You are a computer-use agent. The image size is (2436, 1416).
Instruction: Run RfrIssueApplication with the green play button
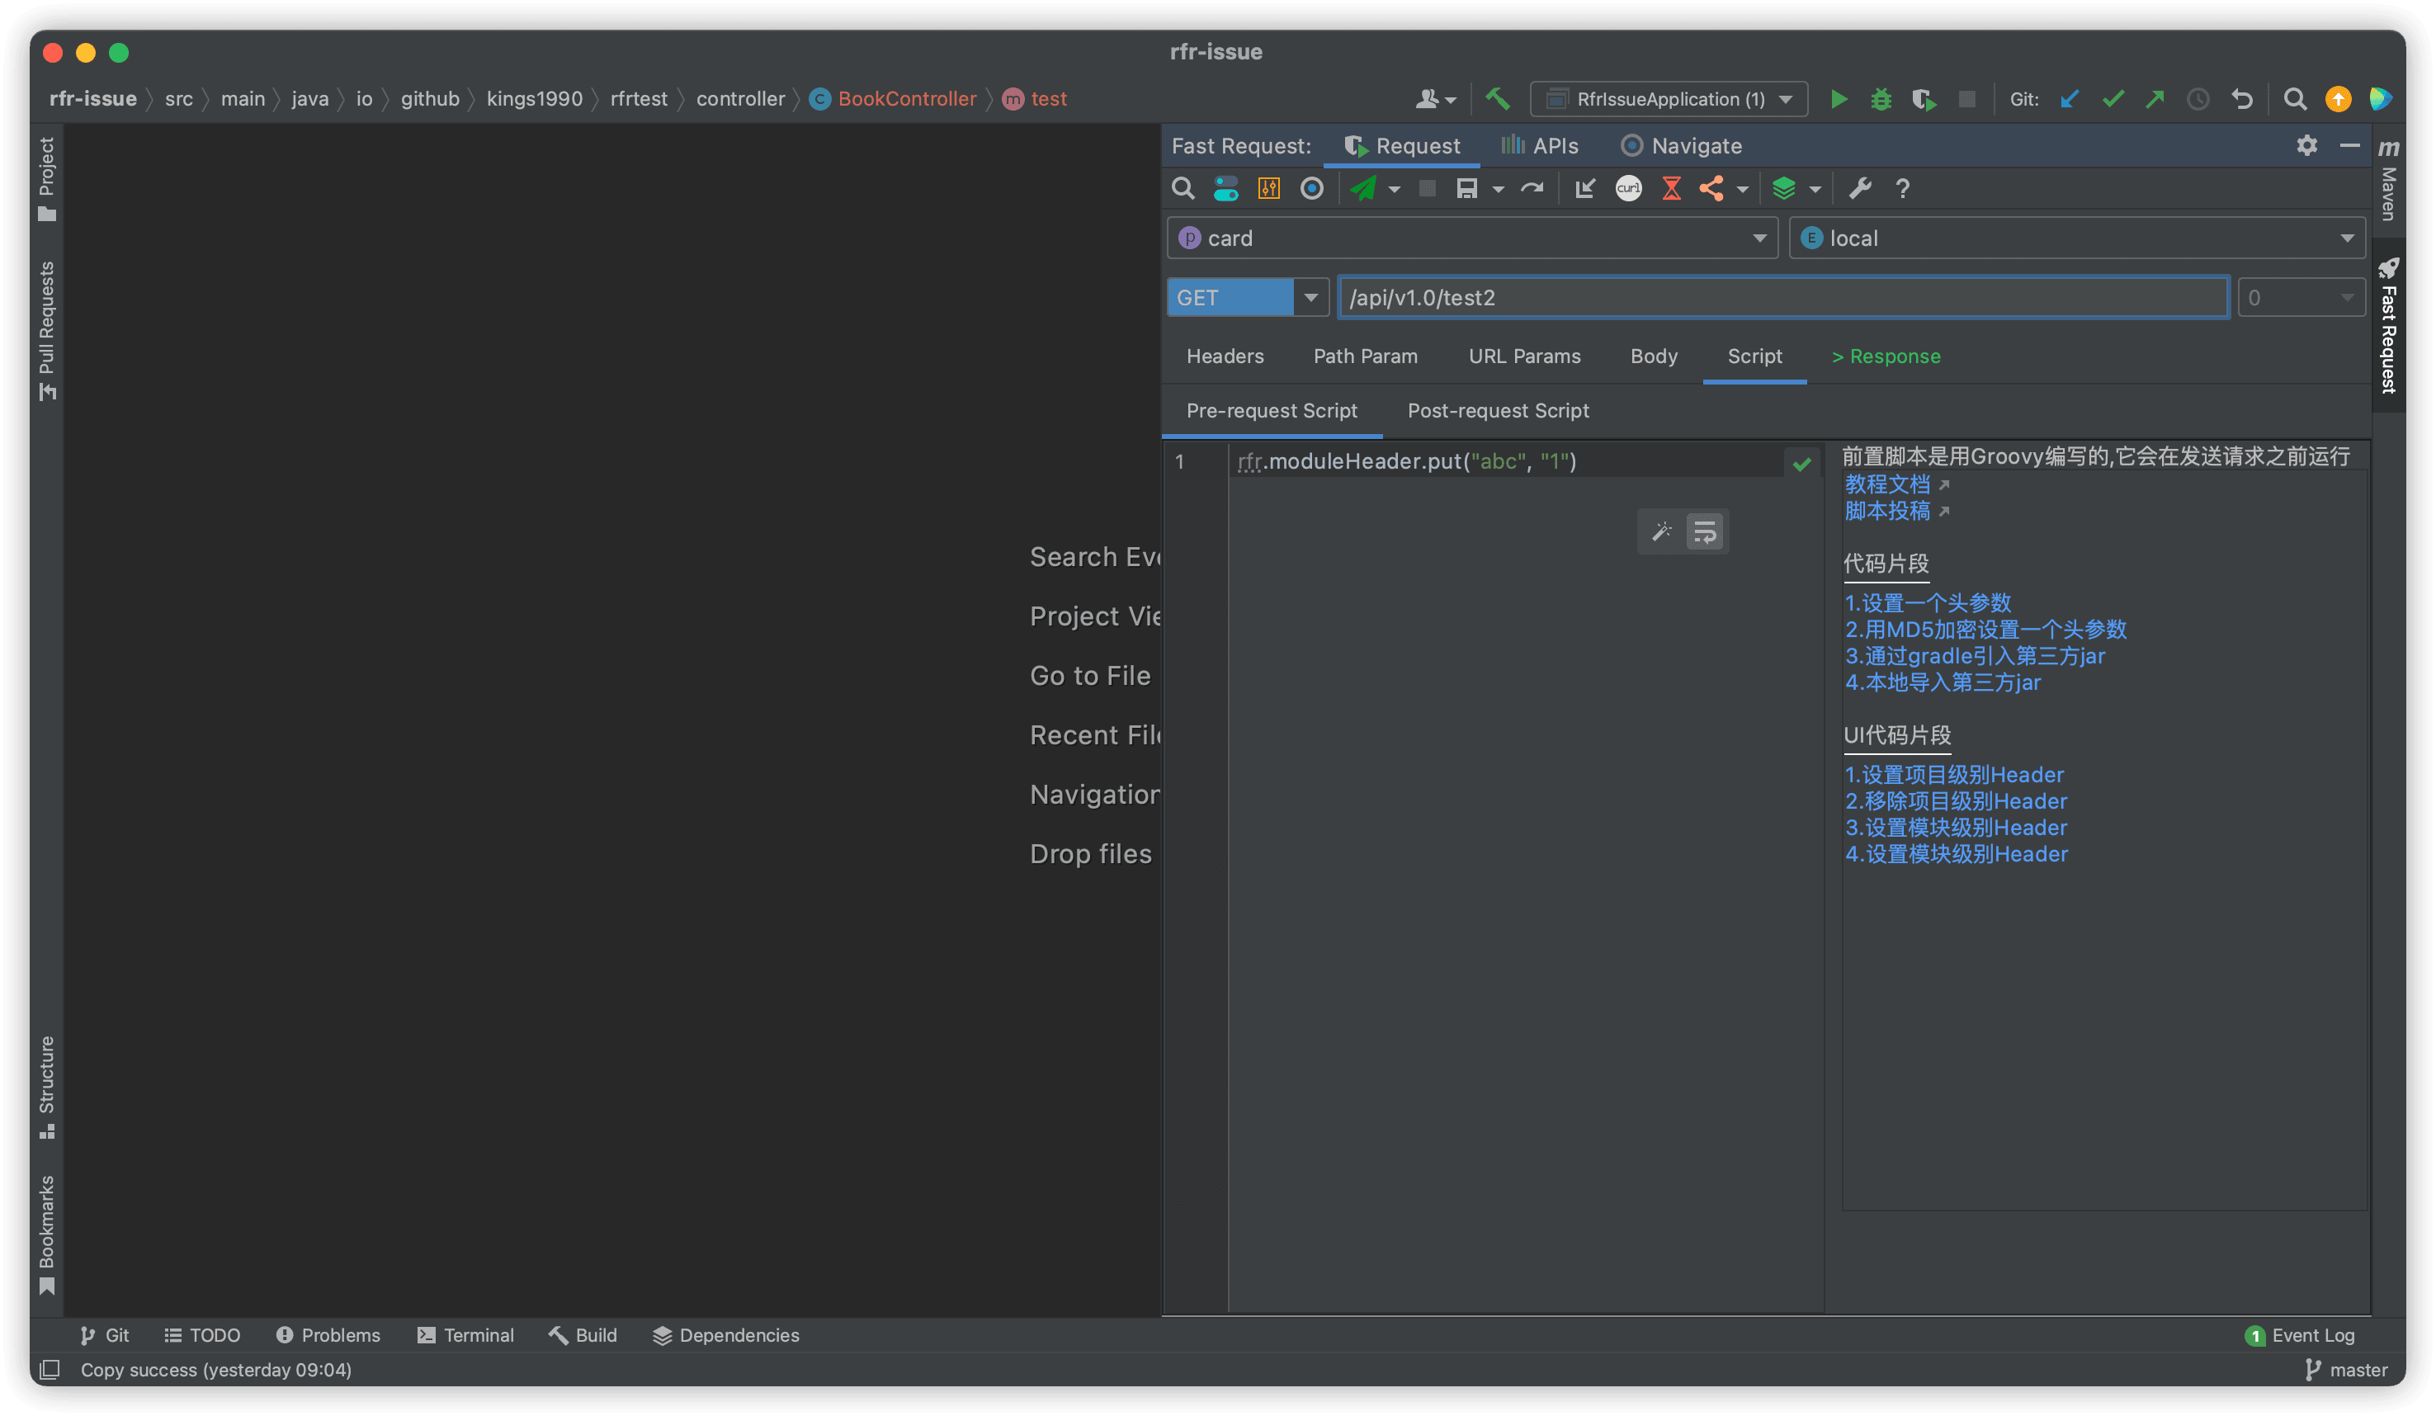(1839, 98)
